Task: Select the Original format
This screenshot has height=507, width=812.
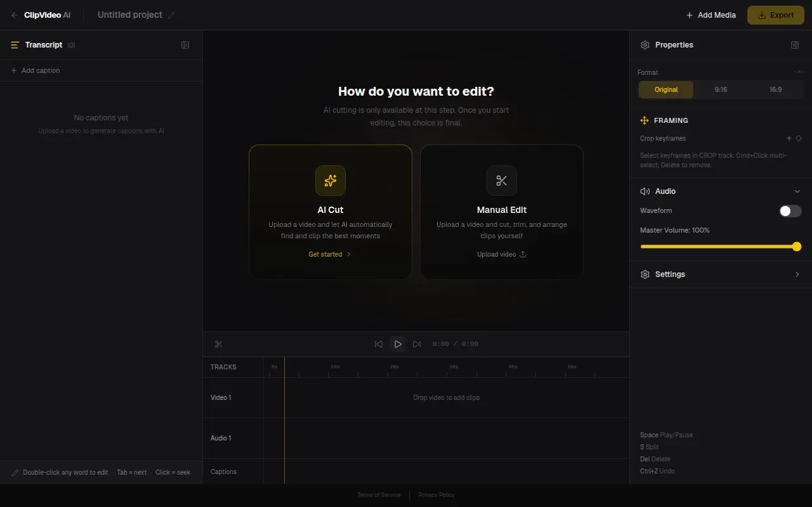Action: [x=666, y=89]
